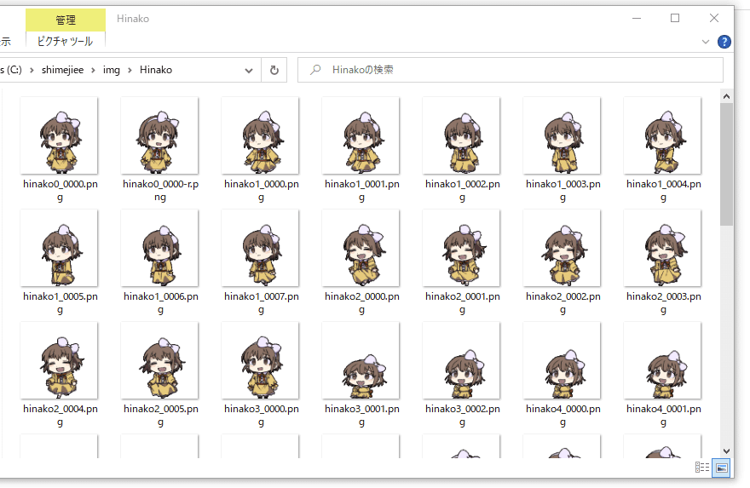Select hinako1_0004.png thumbnail
The height and width of the screenshot is (488, 750).
[x=662, y=135]
